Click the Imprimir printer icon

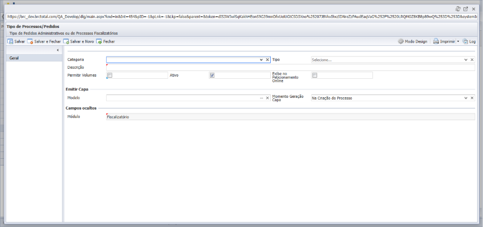pyautogui.click(x=436, y=41)
